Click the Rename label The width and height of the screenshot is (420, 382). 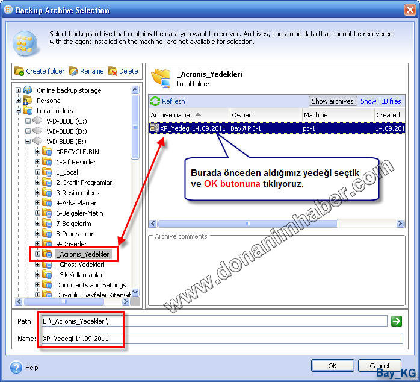tap(91, 71)
